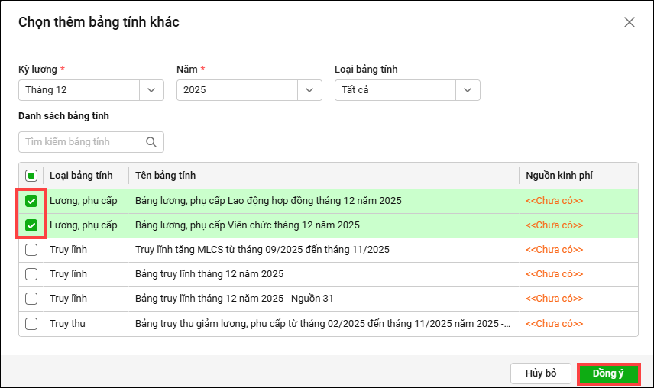Uncheck the Lao động hợp đồng payroll row

tap(31, 202)
